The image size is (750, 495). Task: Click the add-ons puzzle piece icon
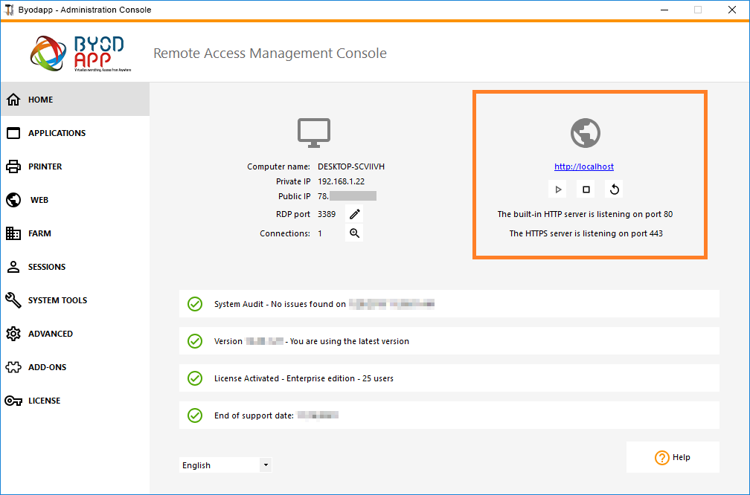click(13, 367)
